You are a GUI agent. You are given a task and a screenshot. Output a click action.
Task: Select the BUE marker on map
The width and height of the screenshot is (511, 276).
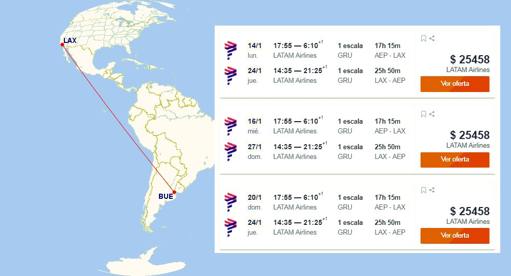tap(174, 192)
